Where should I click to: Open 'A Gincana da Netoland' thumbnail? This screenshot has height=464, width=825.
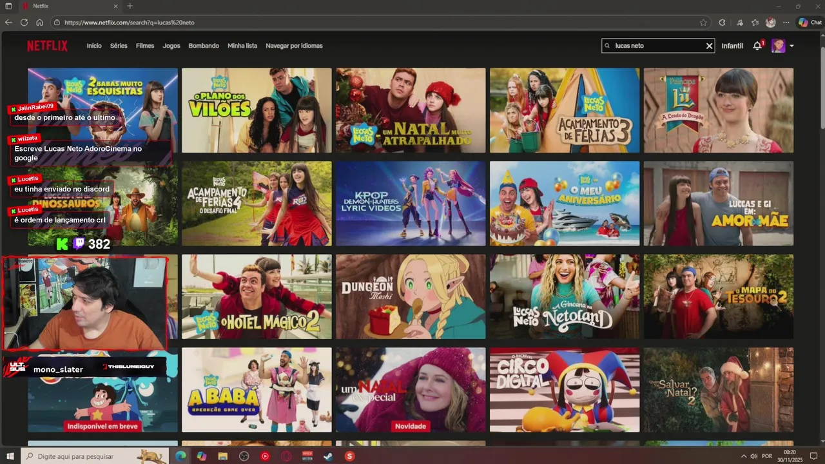[565, 296]
